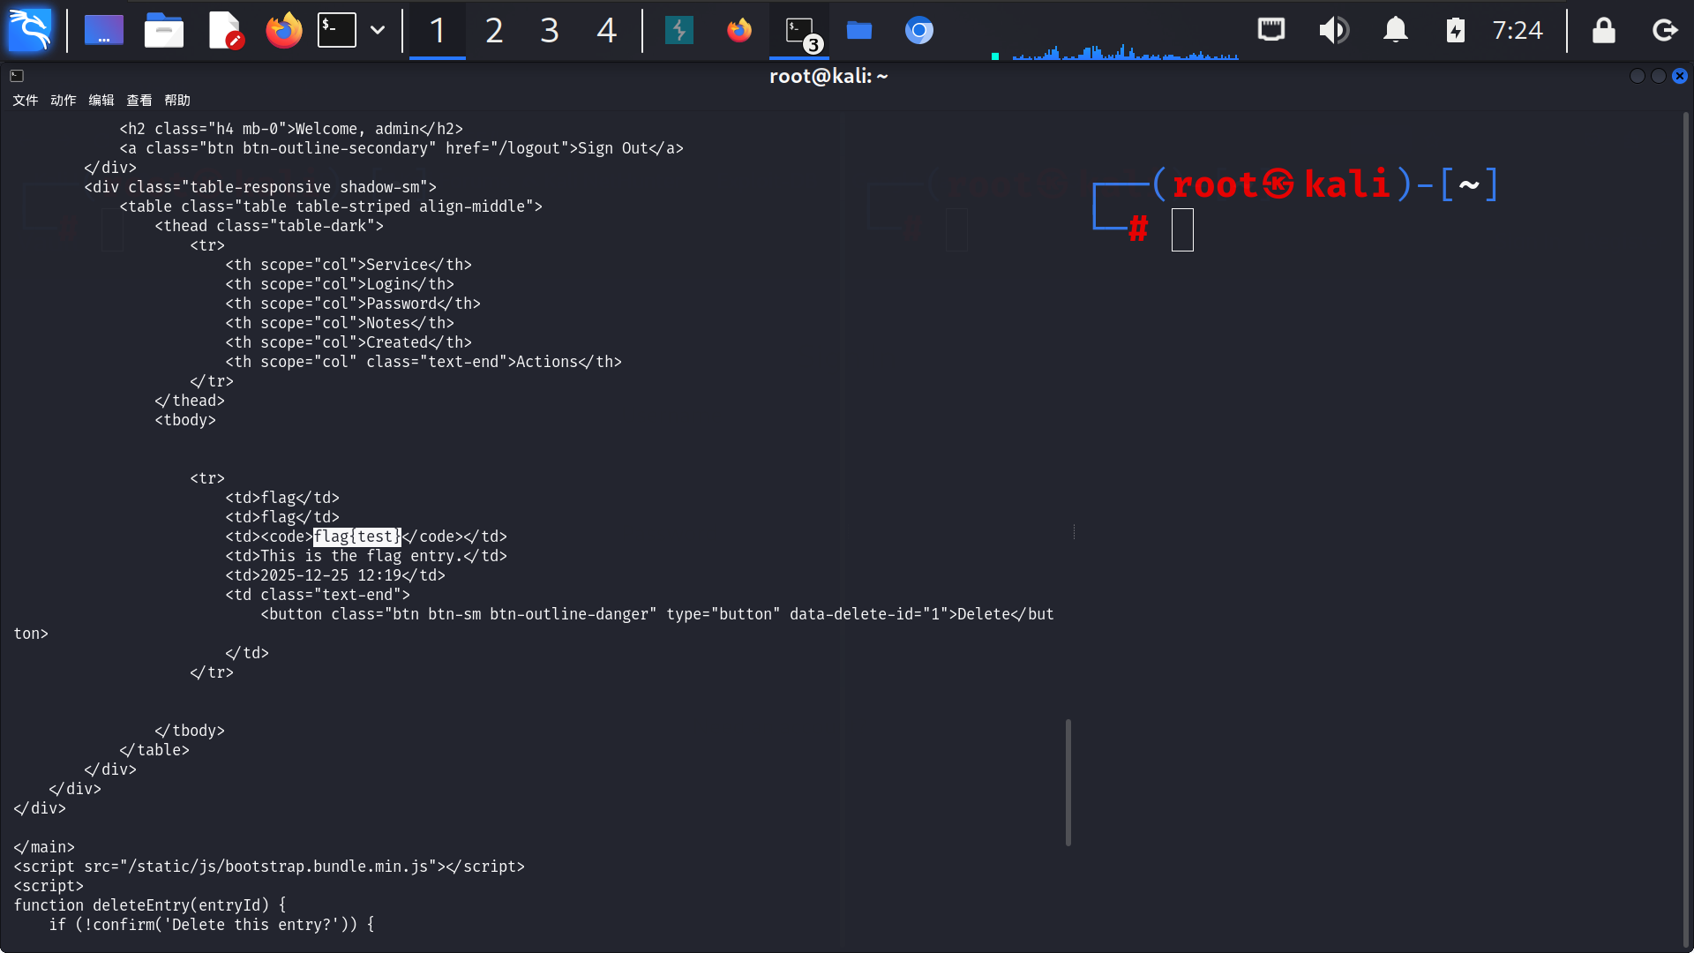
Task: Select the Burp Suite taskbar window icon
Action: coord(678,30)
